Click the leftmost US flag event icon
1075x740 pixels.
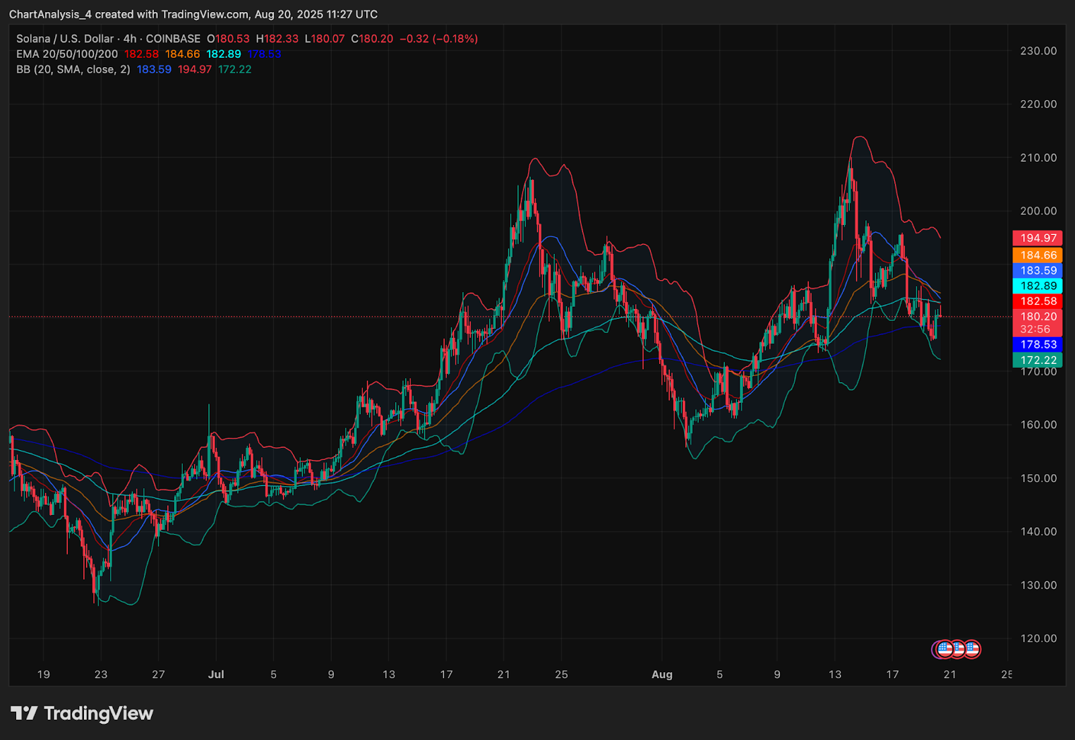(x=944, y=649)
